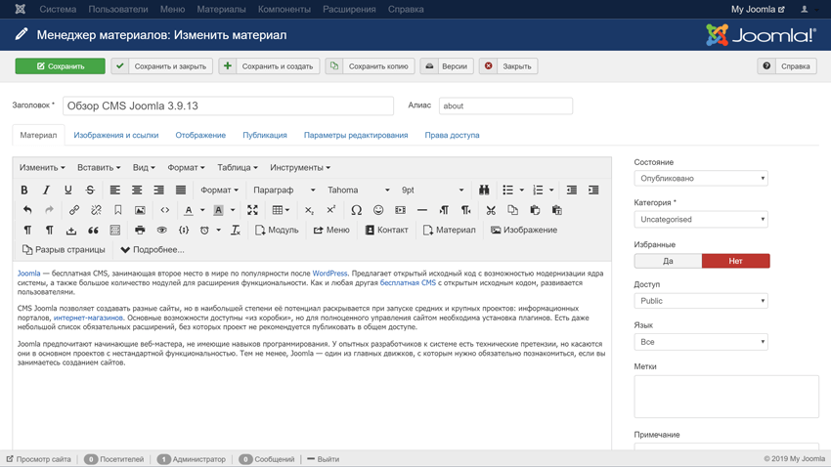Image resolution: width=831 pixels, height=467 pixels.
Task: Switch to Публикация tab
Action: (x=265, y=135)
